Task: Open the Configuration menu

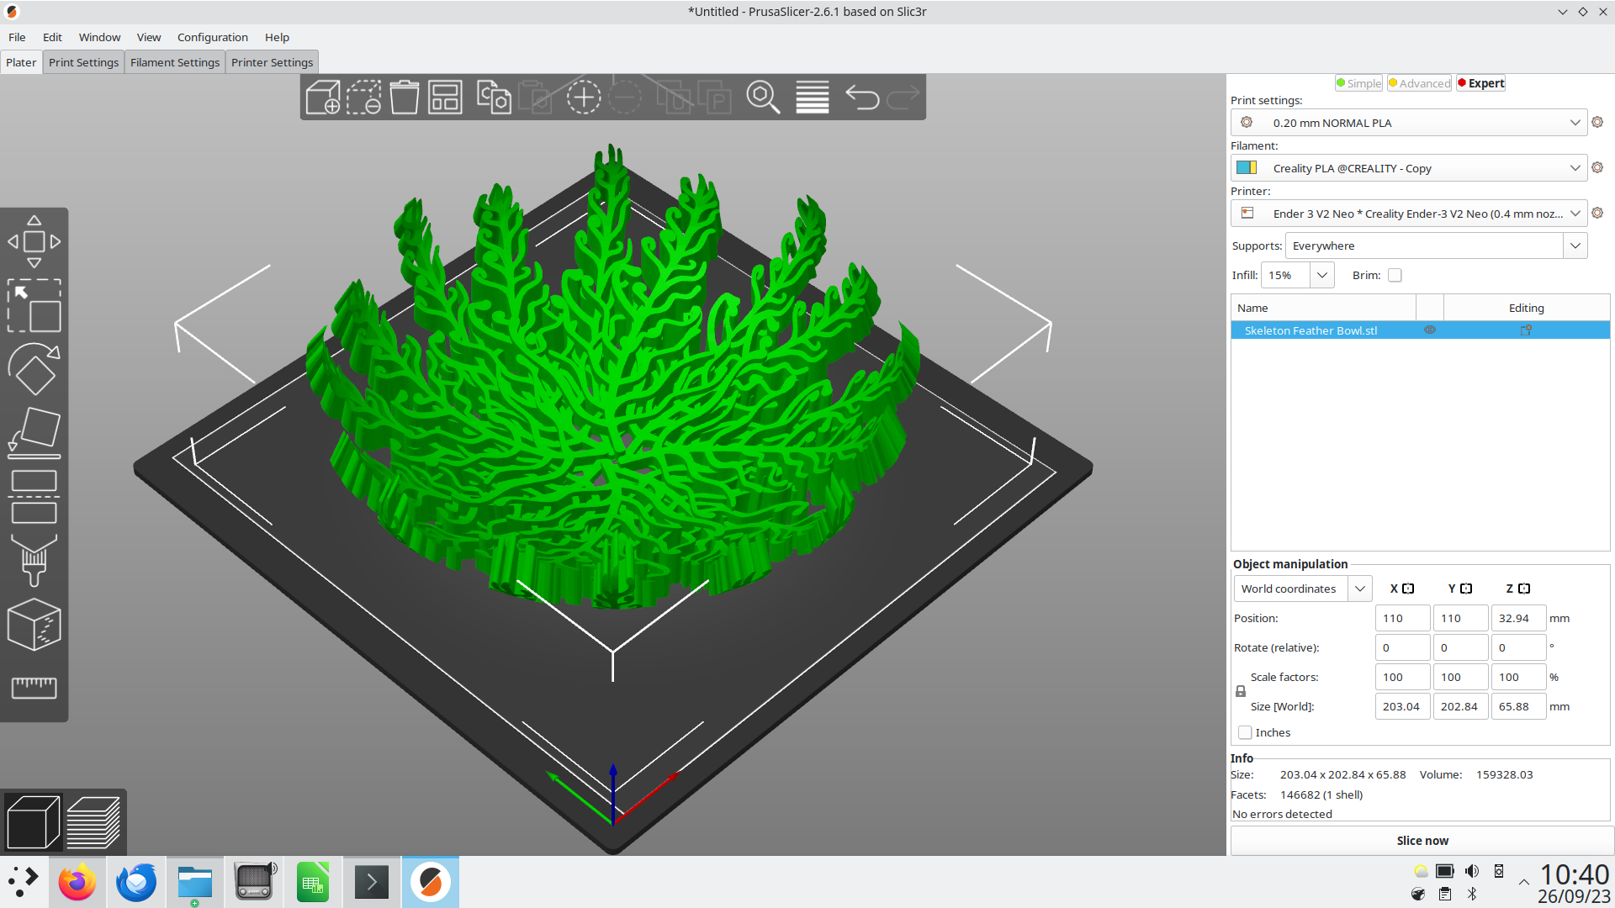Action: [x=212, y=37]
